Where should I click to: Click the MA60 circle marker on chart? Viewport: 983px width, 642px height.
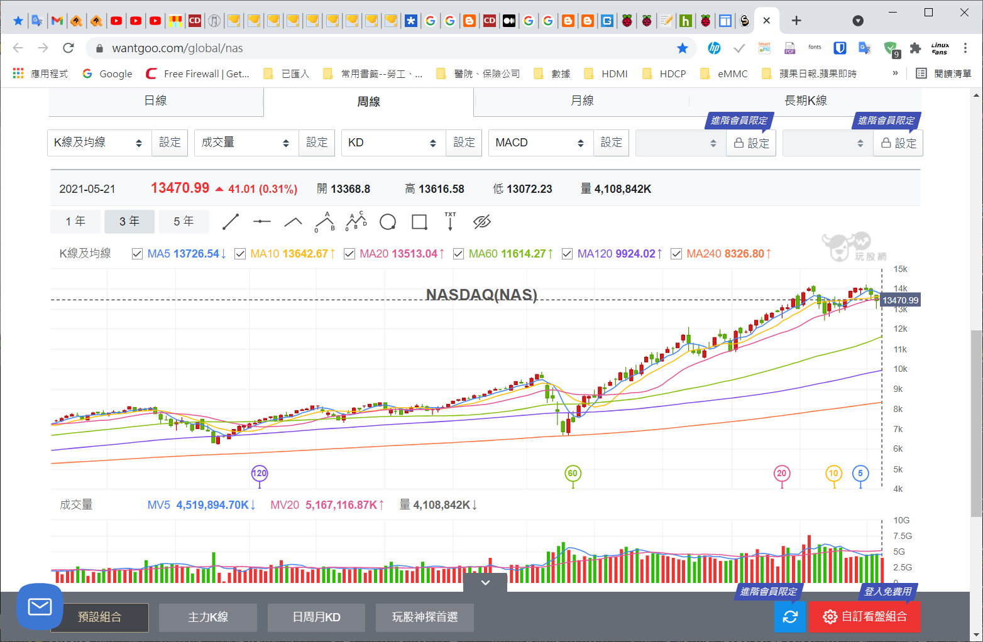coord(572,474)
